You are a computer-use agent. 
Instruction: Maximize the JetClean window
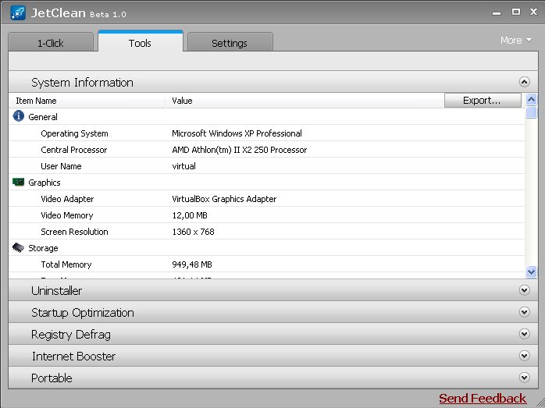coord(516,12)
